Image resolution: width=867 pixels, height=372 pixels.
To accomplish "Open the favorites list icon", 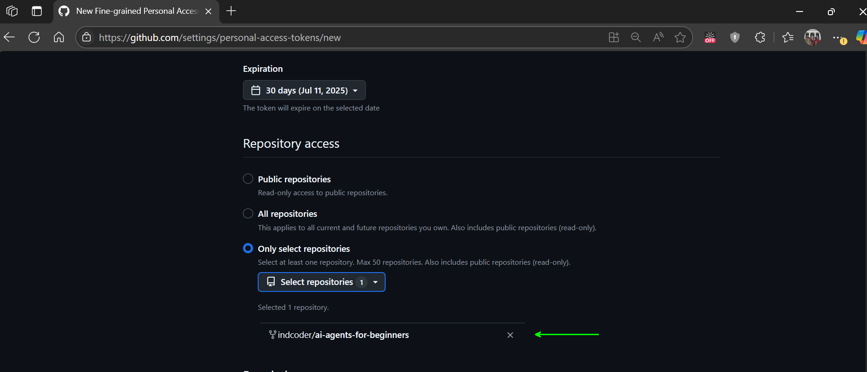I will (x=788, y=37).
